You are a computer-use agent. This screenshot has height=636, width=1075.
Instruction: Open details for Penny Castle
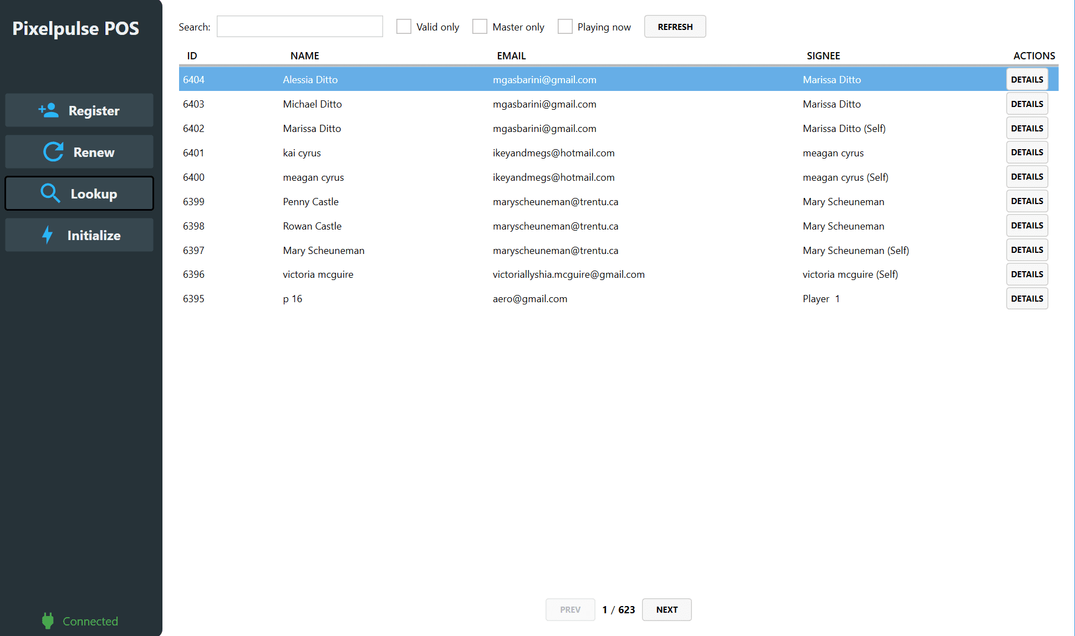click(1027, 201)
